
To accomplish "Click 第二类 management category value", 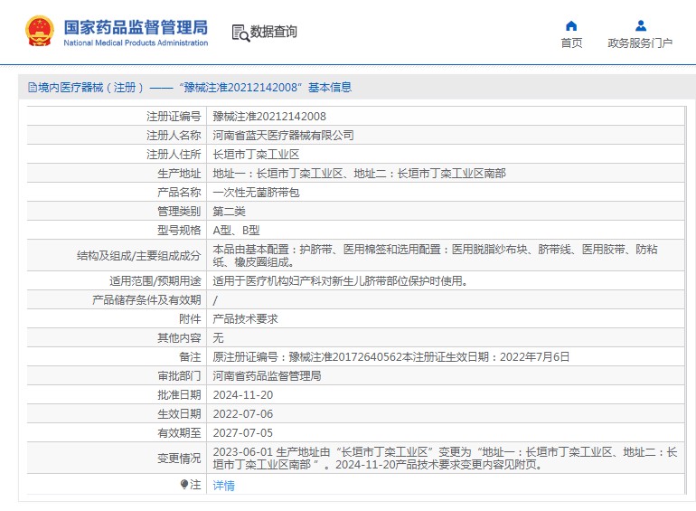I will [x=229, y=212].
